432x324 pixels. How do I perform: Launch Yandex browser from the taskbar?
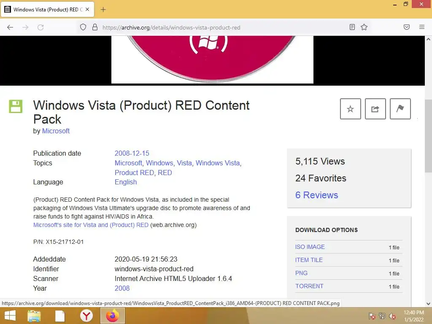tap(86, 316)
